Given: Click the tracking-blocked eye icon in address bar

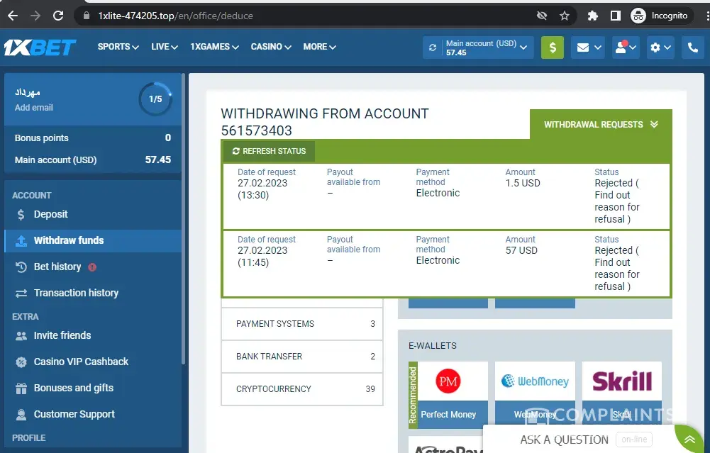Looking at the screenshot, I should click(x=542, y=16).
